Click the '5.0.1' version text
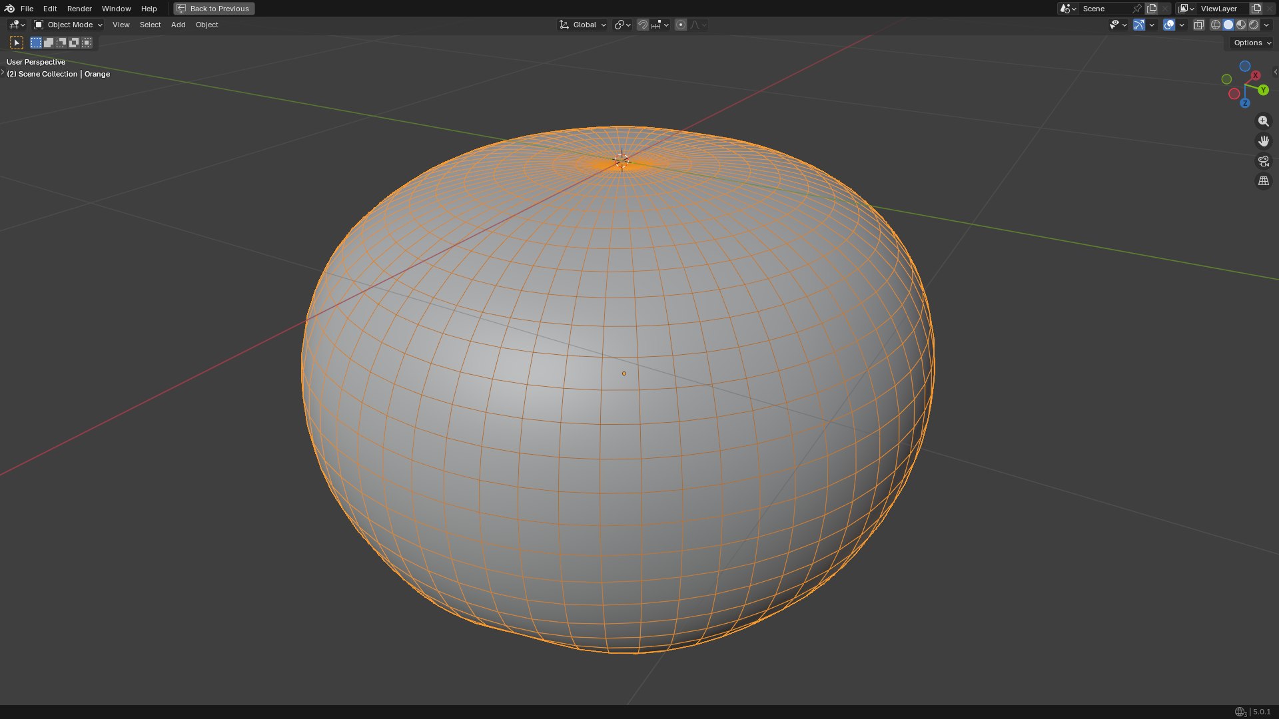The image size is (1279, 719). click(1262, 712)
